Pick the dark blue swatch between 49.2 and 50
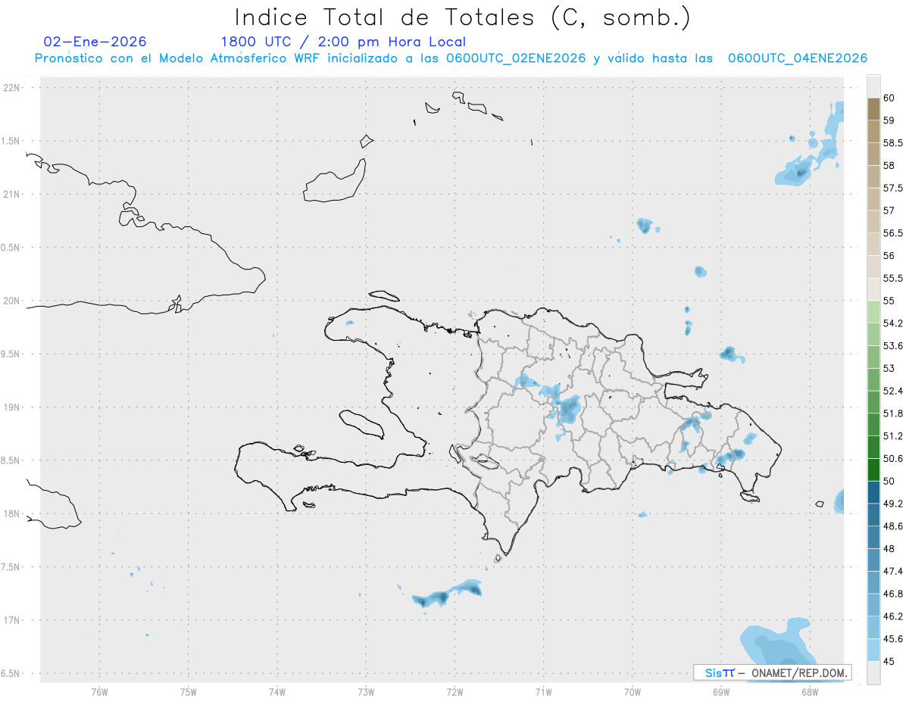 pos(873,492)
